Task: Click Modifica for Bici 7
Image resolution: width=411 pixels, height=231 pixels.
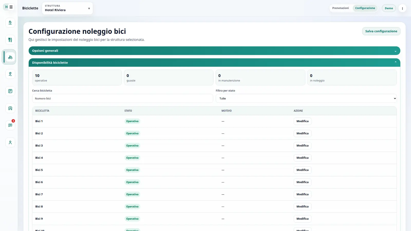Action: [302, 194]
